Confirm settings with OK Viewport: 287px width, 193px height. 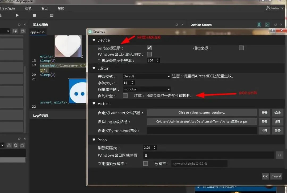point(265,176)
